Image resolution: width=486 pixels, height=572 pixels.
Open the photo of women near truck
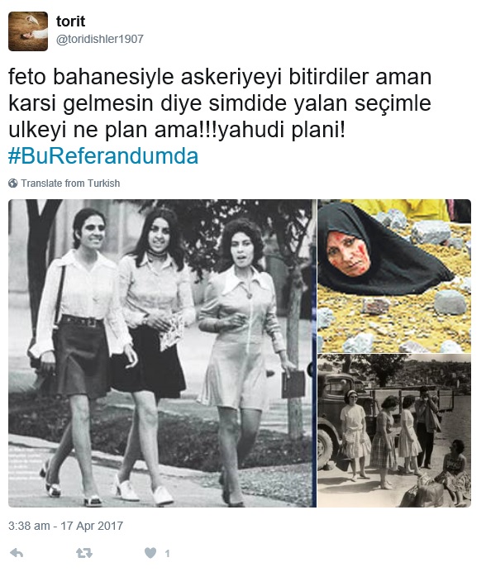pos(394,431)
